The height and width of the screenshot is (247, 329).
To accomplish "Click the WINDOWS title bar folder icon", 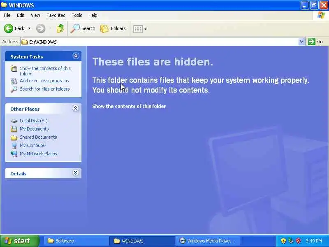I will (x=4, y=5).
